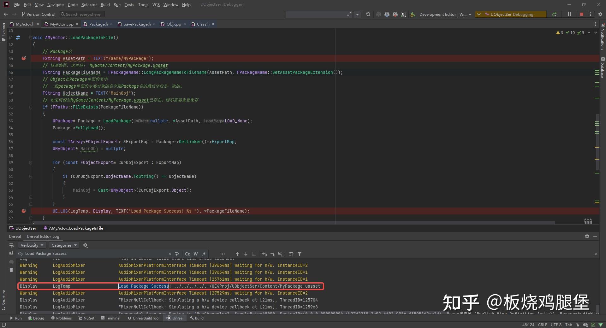
Task: Open the Categories dropdown
Action: [x=64, y=245]
